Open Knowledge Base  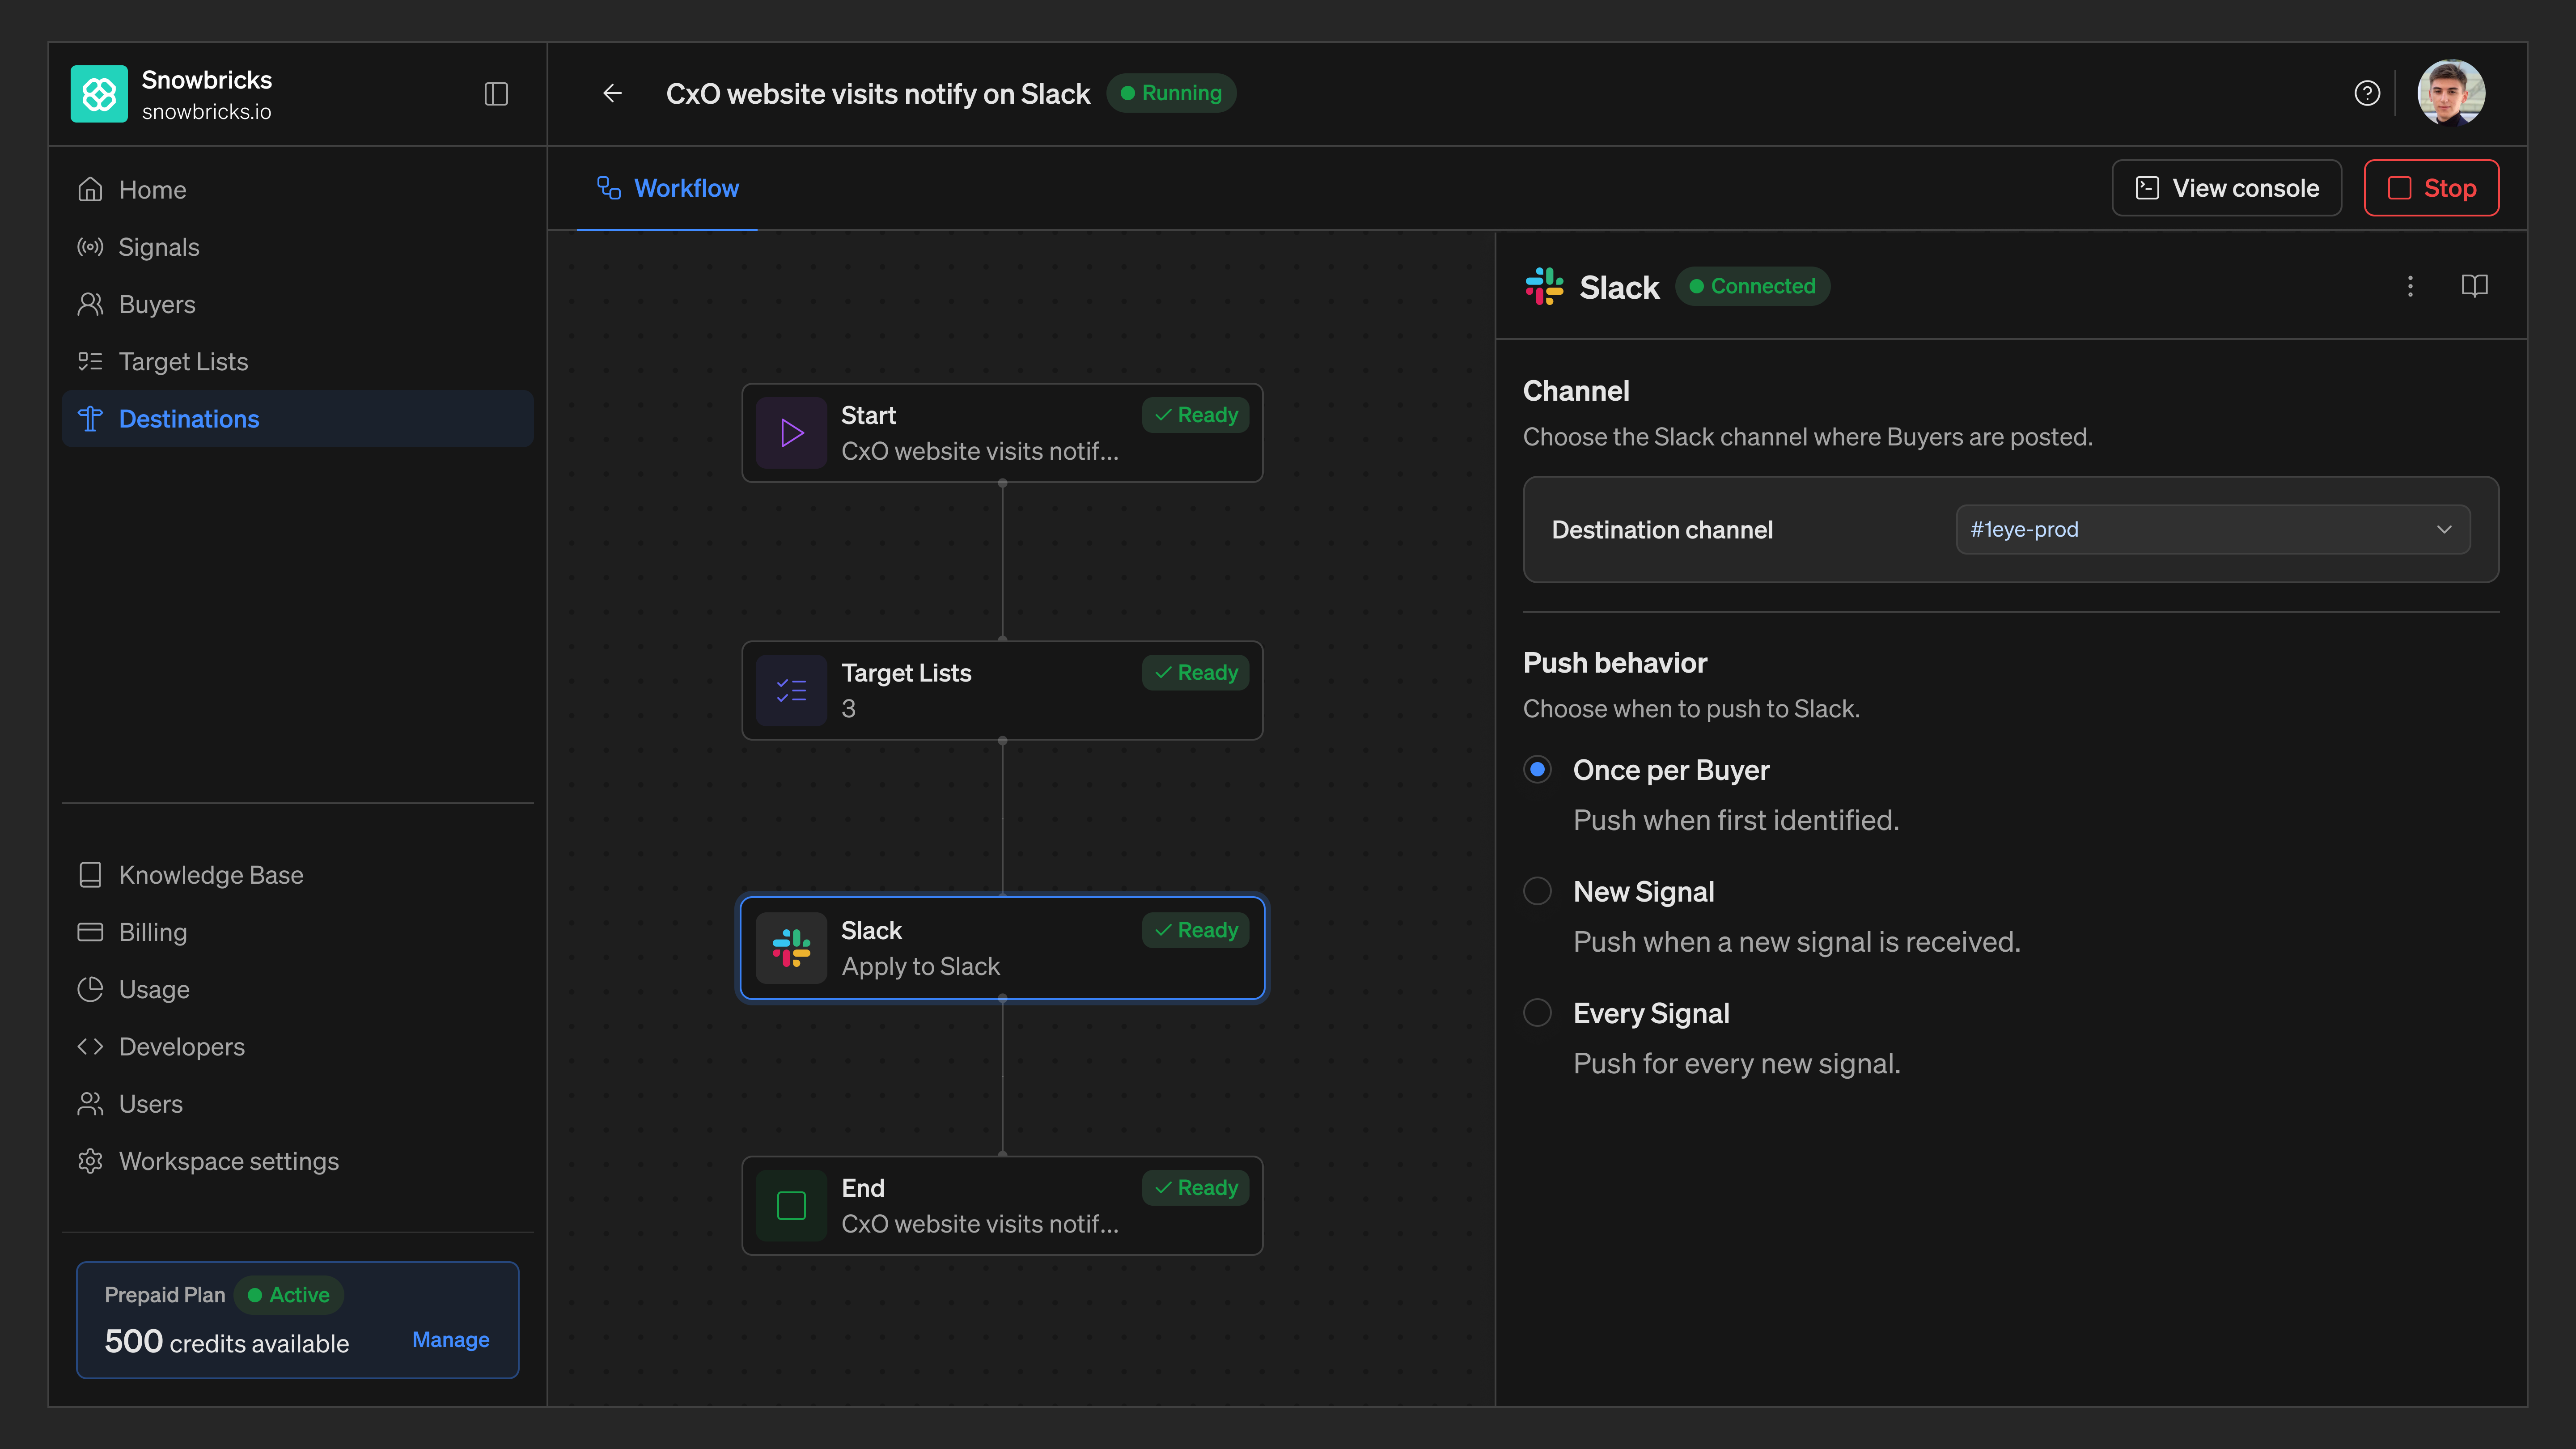coord(298,875)
